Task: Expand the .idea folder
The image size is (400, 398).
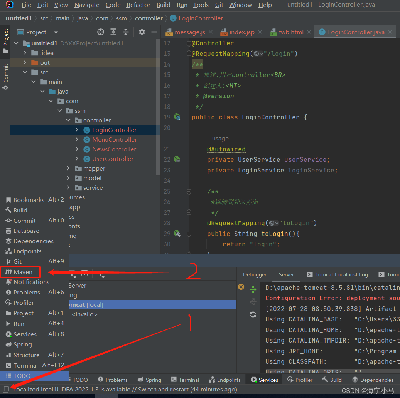Action: 25,53
